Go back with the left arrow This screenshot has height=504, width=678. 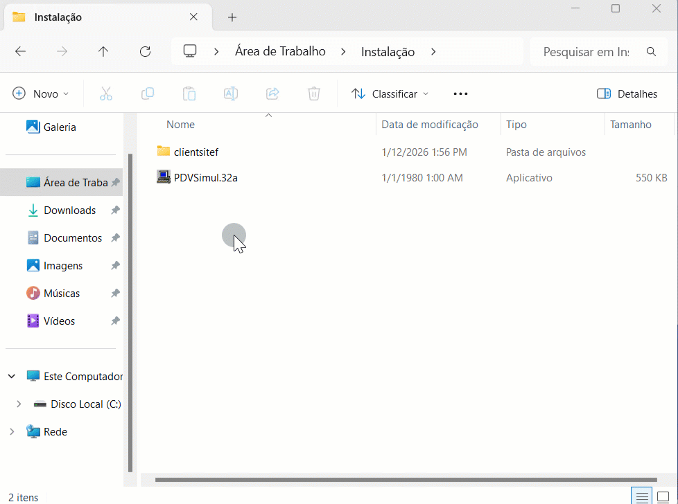point(20,52)
